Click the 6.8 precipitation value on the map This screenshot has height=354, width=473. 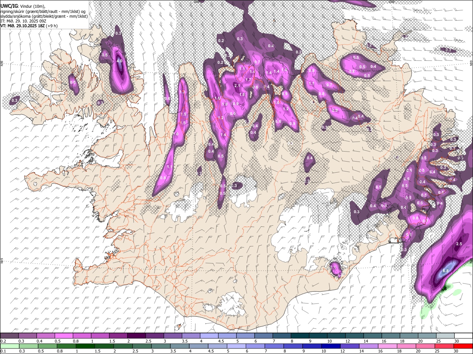click(x=446, y=271)
